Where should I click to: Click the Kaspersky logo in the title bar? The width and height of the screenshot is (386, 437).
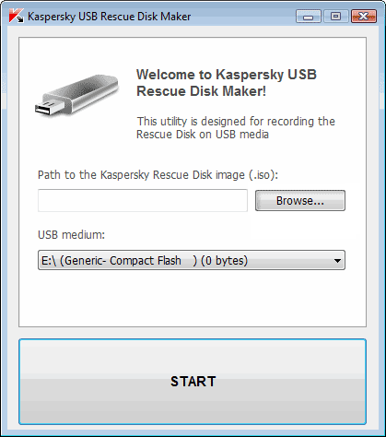click(x=17, y=16)
